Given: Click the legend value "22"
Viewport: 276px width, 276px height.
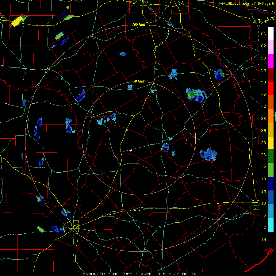Looking at the screenshot, I should pos(263,167).
